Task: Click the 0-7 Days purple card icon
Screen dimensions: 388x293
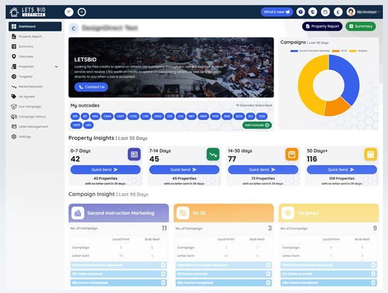Action: pyautogui.click(x=134, y=154)
